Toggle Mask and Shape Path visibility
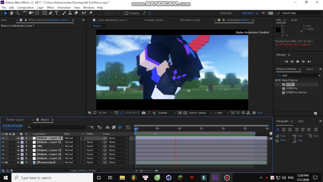 122,113
